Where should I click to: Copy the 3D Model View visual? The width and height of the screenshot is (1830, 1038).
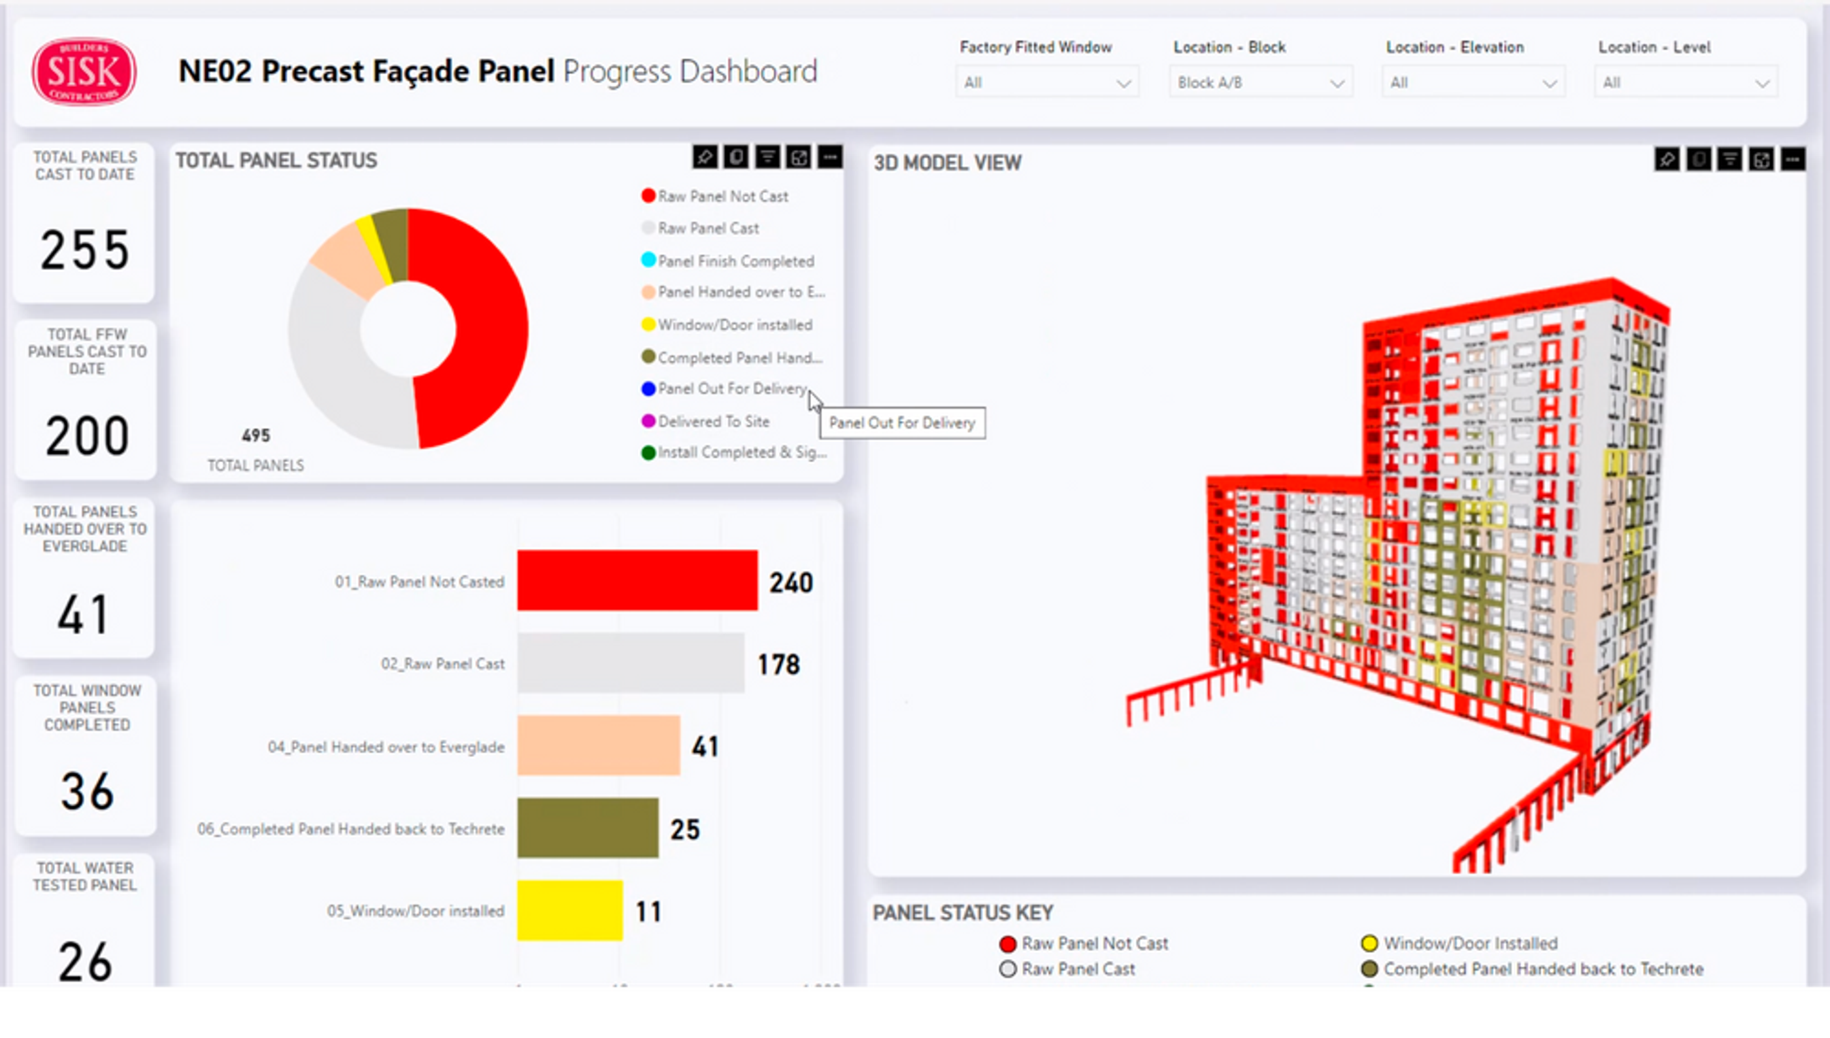click(1699, 159)
